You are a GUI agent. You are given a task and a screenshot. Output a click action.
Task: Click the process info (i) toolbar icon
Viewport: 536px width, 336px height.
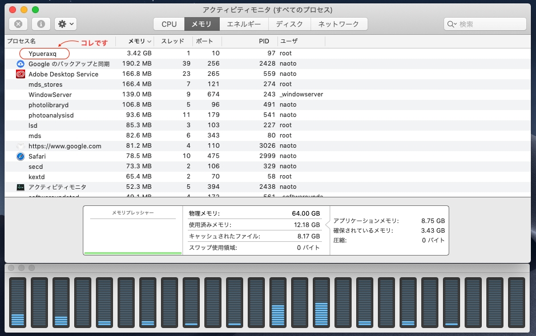[x=40, y=24]
